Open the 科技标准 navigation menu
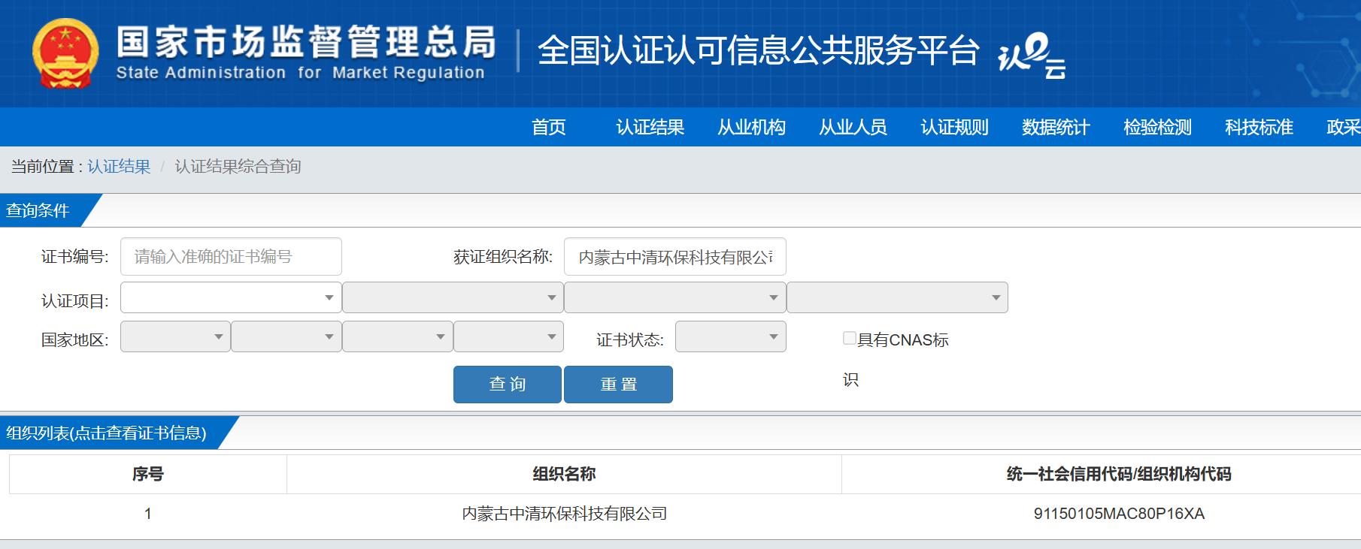Image resolution: width=1361 pixels, height=549 pixels. coord(1259,127)
